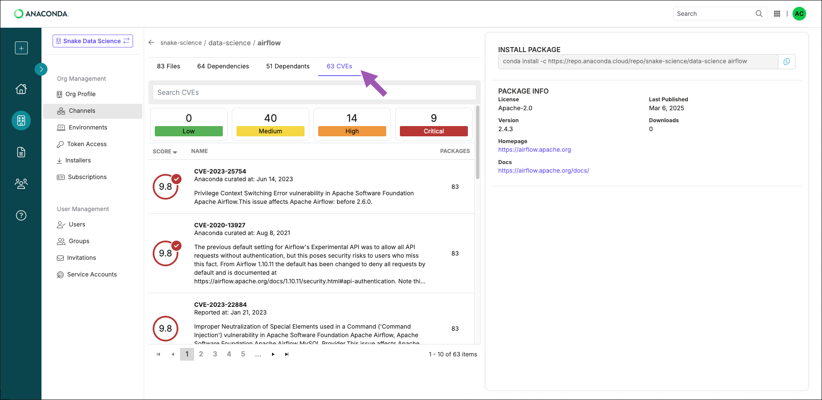Go to page 3 of CVEs
Screen dimensions: 822x400
215,354
